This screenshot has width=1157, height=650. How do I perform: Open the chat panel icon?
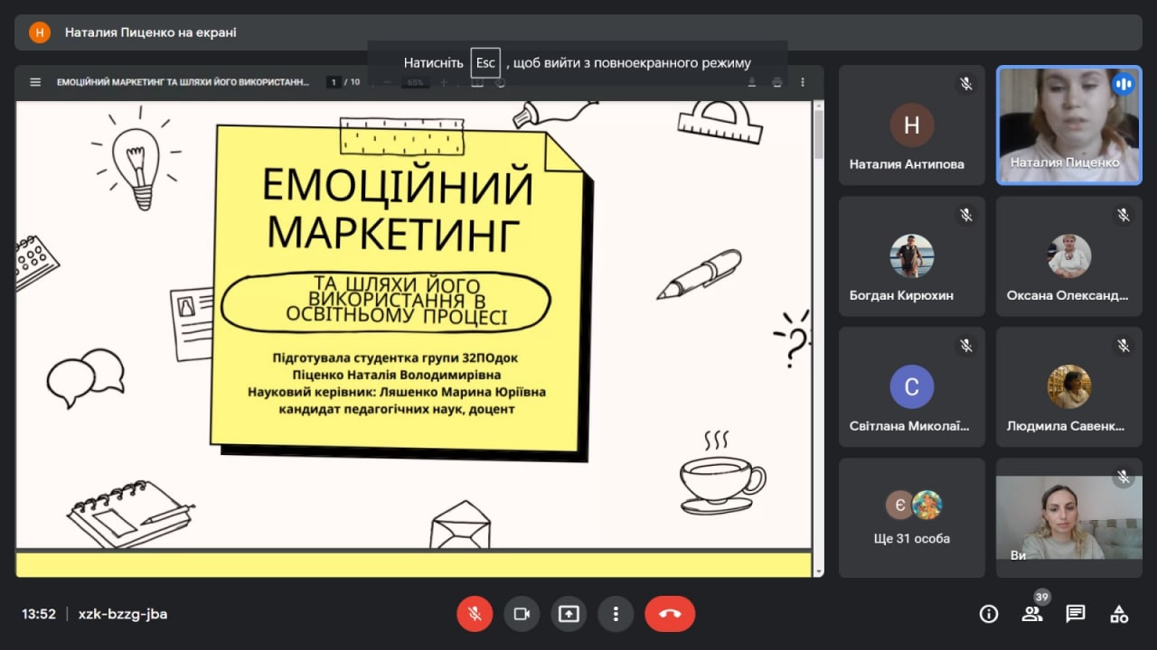[1075, 614]
